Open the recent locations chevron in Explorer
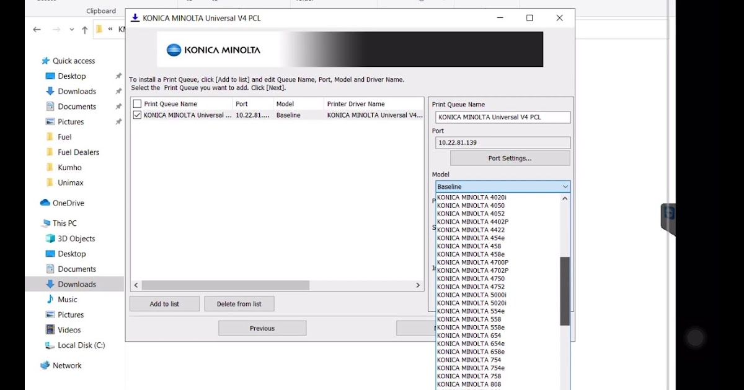The width and height of the screenshot is (744, 390). click(x=72, y=29)
